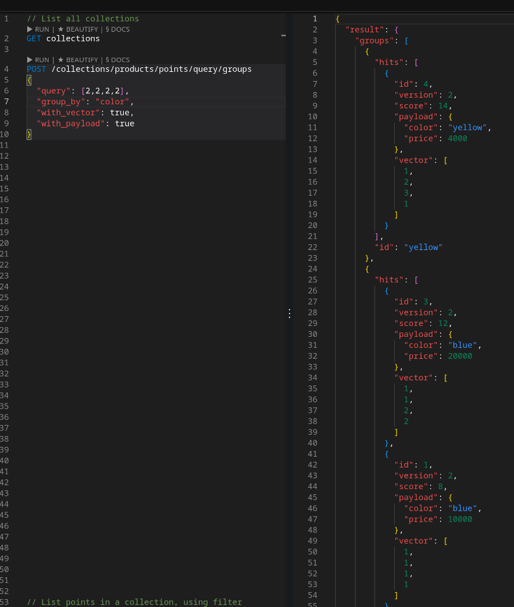The height and width of the screenshot is (607, 514).
Task: Click the POST endpoint path text
Action: pyautogui.click(x=151, y=69)
